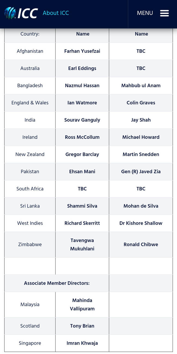This screenshot has width=177, height=354.
Task: Select the New Zealand country cell
Action: (x=30, y=154)
